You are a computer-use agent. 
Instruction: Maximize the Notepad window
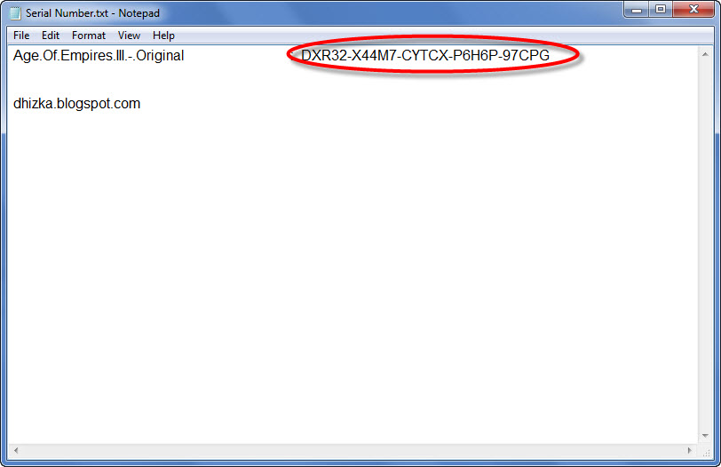tap(661, 9)
